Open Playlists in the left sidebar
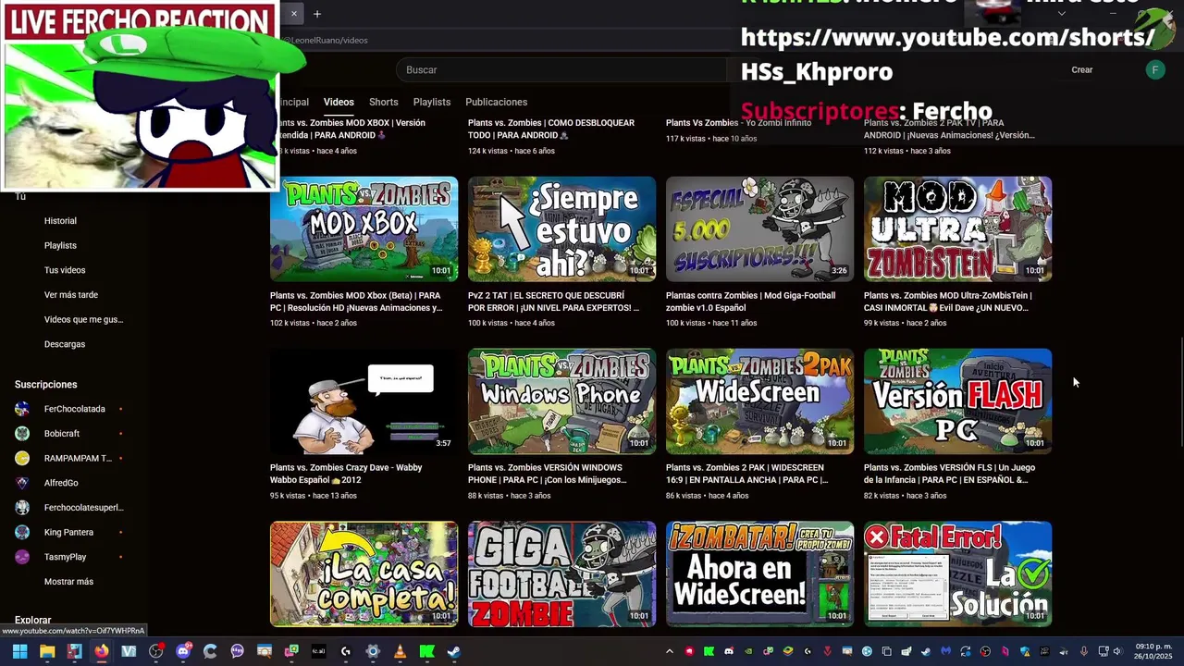Screen dimensions: 1184x666 click(x=60, y=245)
